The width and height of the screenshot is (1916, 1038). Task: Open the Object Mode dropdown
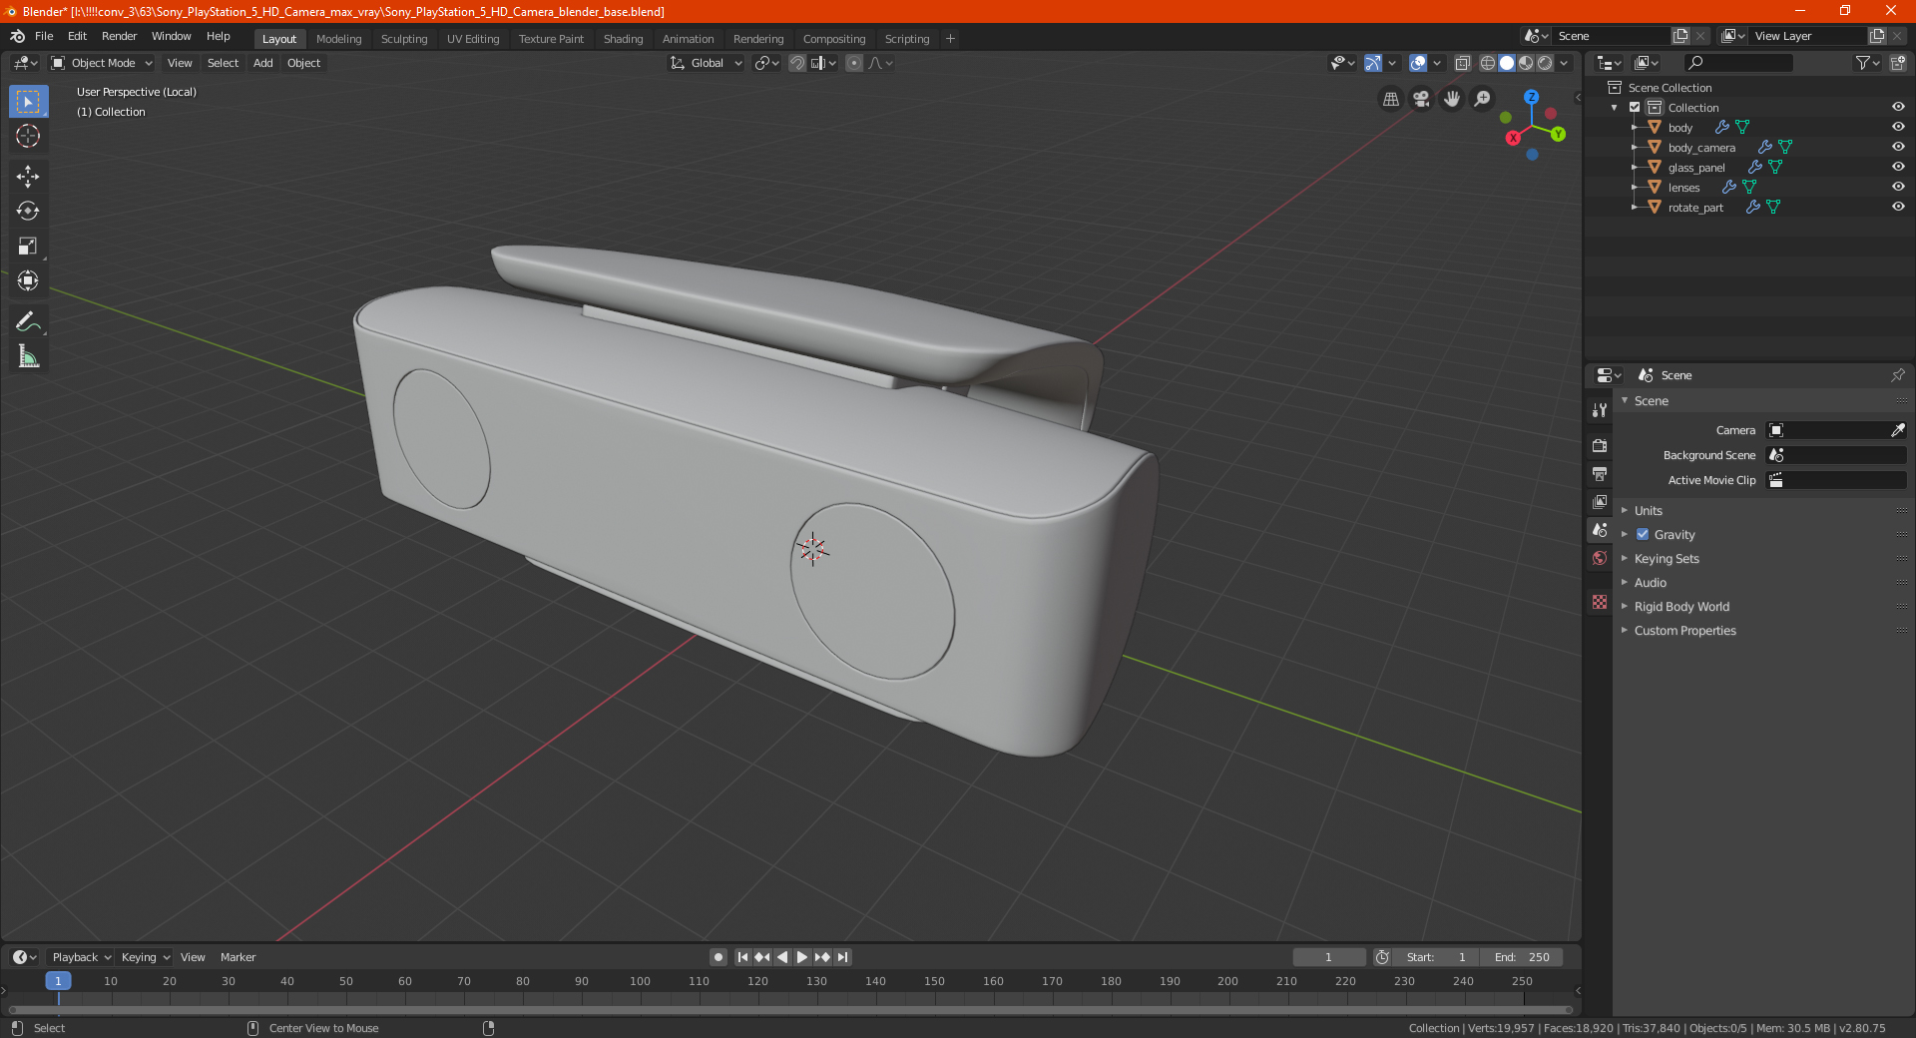(102, 63)
